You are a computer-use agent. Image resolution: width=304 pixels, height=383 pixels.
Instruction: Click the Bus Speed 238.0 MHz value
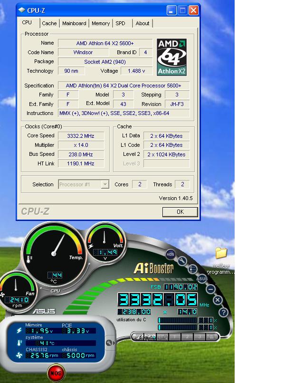coord(81,154)
